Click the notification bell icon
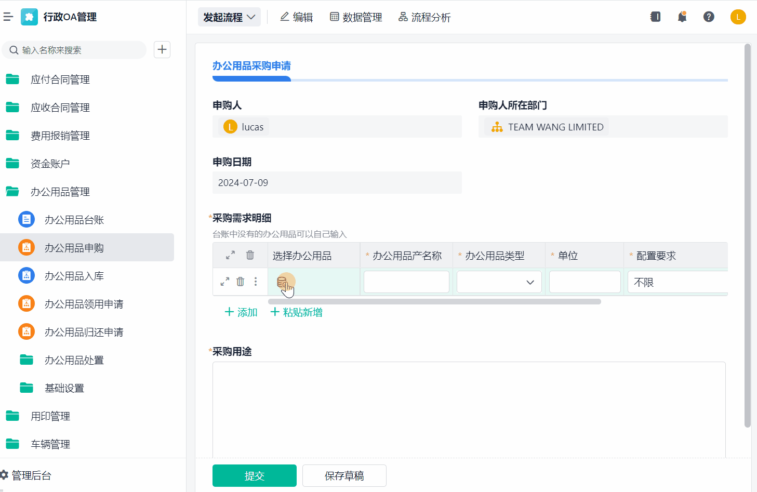The width and height of the screenshot is (757, 492). coord(682,17)
